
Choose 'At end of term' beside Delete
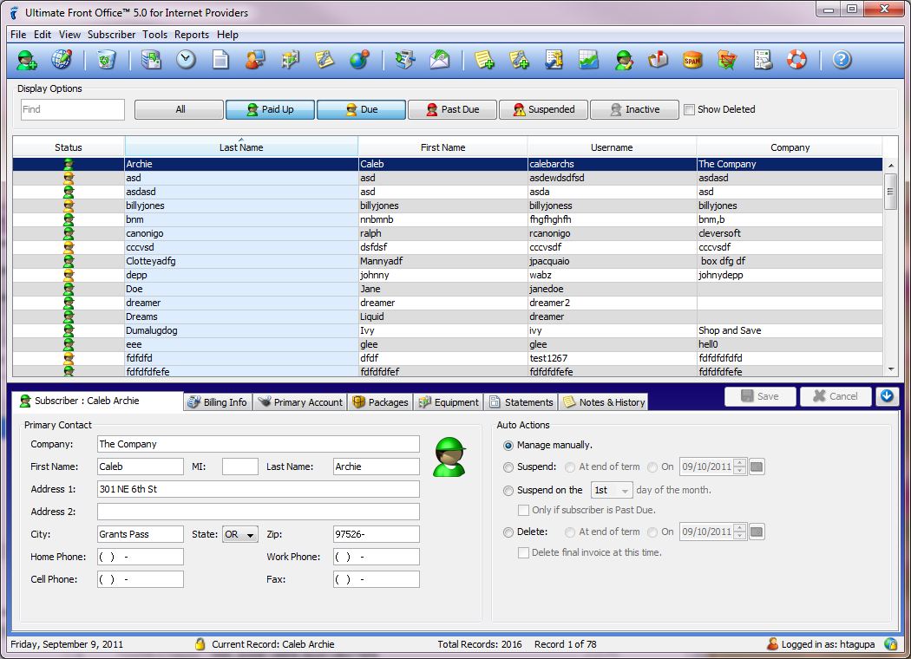[570, 532]
